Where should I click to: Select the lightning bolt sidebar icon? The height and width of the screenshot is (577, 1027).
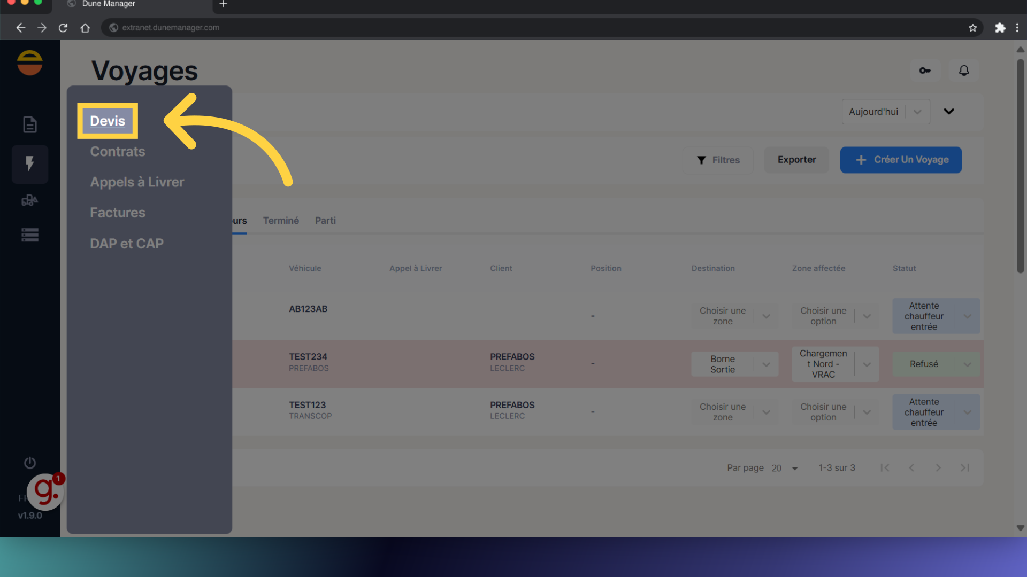click(30, 163)
